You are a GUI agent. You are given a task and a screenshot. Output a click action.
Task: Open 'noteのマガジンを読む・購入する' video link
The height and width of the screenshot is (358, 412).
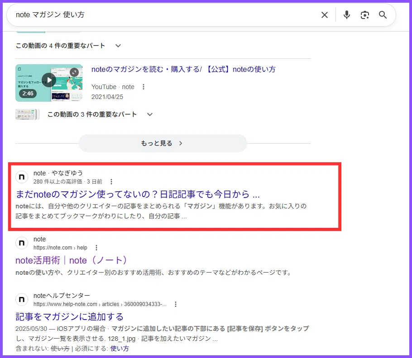183,69
